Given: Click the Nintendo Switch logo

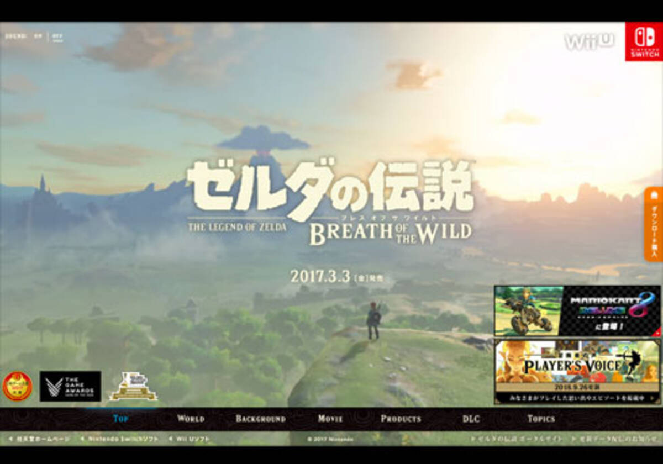Looking at the screenshot, I should [644, 41].
